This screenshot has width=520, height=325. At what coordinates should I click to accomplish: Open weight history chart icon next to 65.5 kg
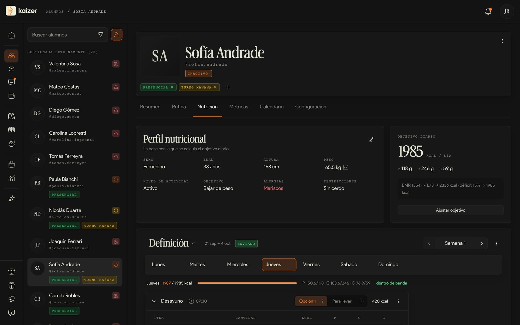[346, 167]
